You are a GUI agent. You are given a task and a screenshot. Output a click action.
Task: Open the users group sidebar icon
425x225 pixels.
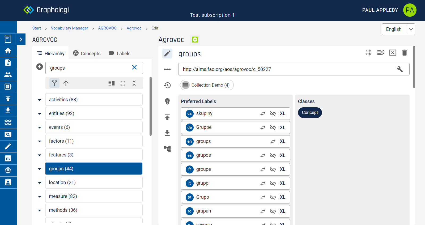(8, 75)
